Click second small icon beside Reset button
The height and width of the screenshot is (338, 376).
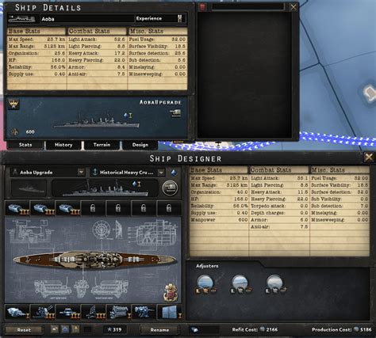(x=65, y=329)
